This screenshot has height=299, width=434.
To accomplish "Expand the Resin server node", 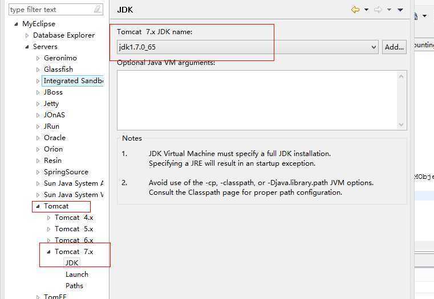I will tap(38, 161).
